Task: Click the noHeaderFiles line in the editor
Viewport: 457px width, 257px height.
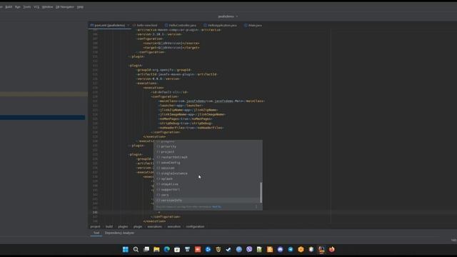Action: coord(191,128)
